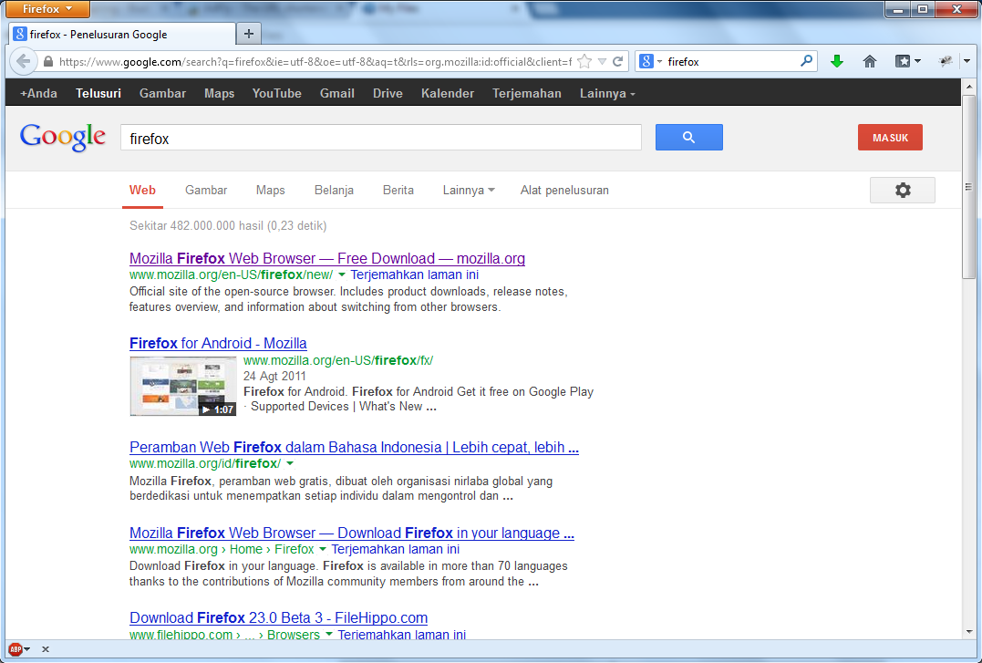The image size is (982, 663).
Task: Go back with the back arrow
Action: point(23,61)
